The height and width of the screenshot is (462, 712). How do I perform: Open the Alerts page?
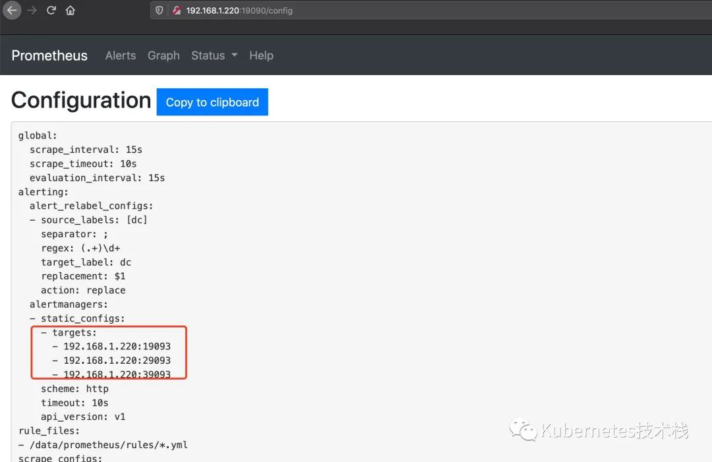(x=121, y=55)
